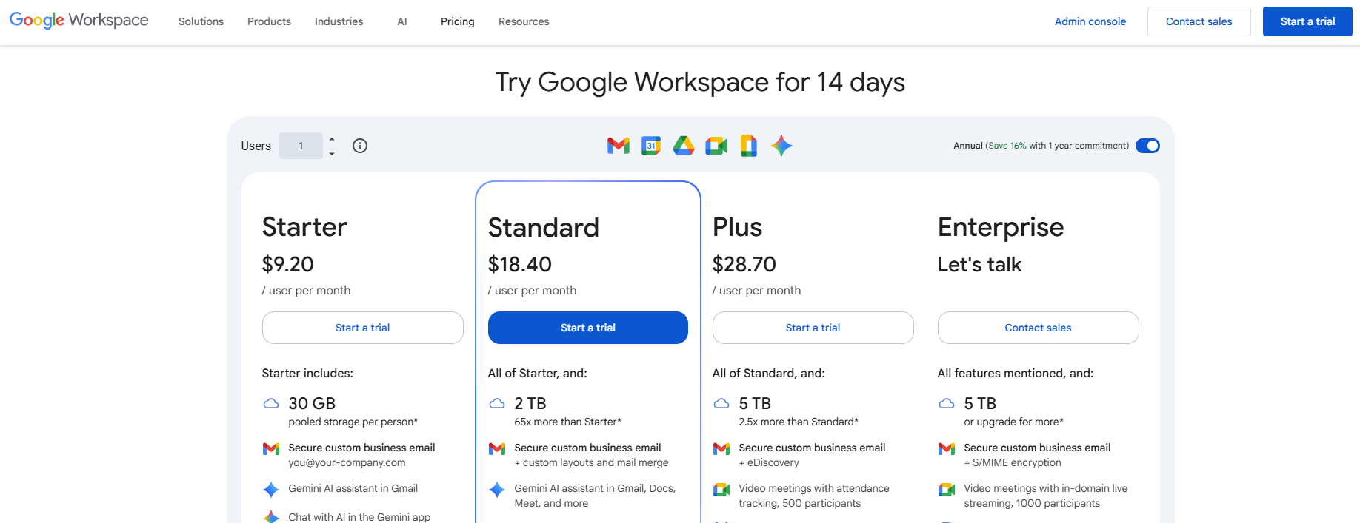This screenshot has width=1360, height=523.
Task: Decrease the Users count with the down arrow
Action: [x=332, y=153]
